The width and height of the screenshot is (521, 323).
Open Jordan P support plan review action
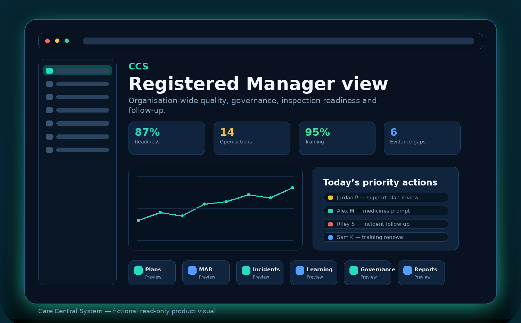coord(386,198)
